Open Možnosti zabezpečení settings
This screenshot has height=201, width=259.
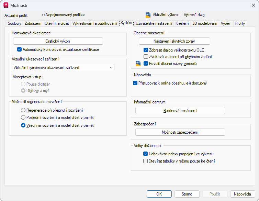[180, 132]
